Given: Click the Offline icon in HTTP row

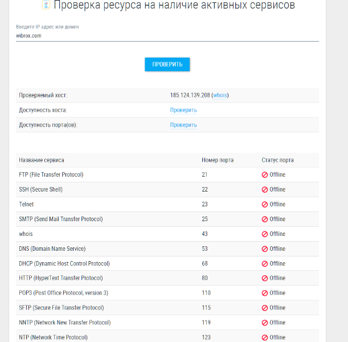Looking at the screenshot, I should (264, 278).
